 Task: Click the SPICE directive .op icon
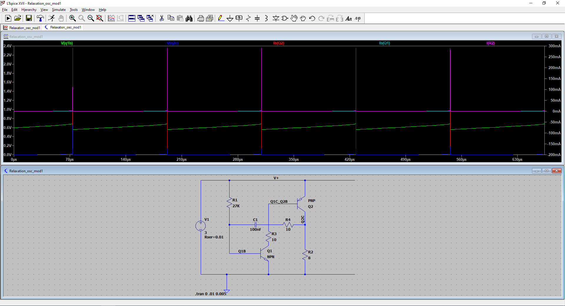[x=358, y=18]
